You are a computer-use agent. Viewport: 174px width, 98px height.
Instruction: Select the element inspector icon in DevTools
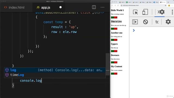point(135,12)
